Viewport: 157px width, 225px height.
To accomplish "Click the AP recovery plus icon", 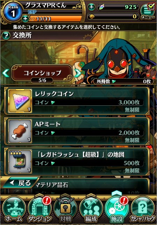I will pyautogui.click(x=25, y=19).
